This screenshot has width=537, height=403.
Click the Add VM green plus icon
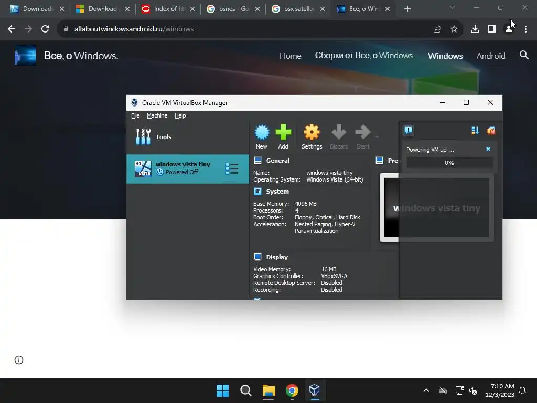[283, 137]
